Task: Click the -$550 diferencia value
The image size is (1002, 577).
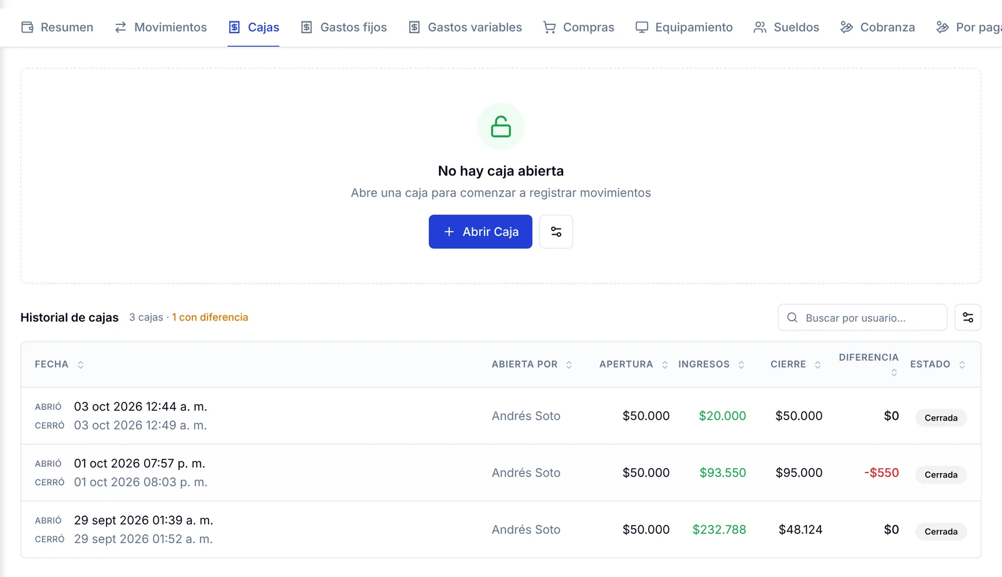Action: [x=881, y=473]
